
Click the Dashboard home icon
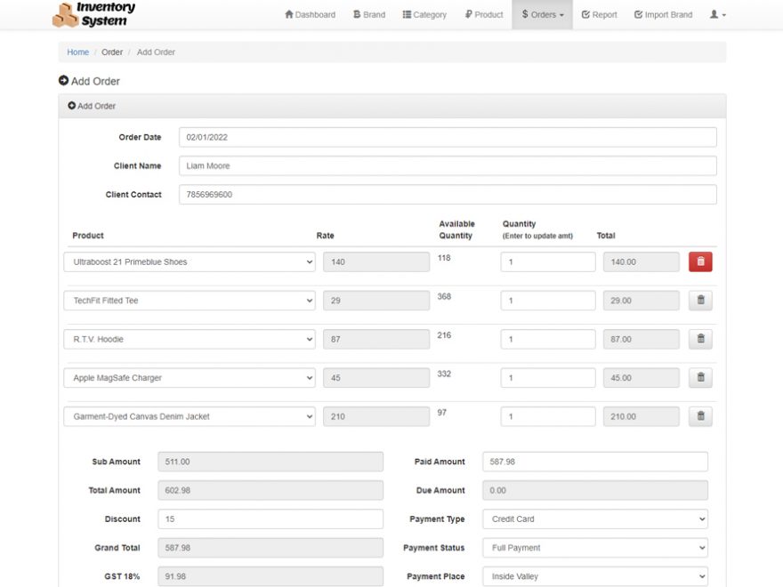(x=288, y=14)
